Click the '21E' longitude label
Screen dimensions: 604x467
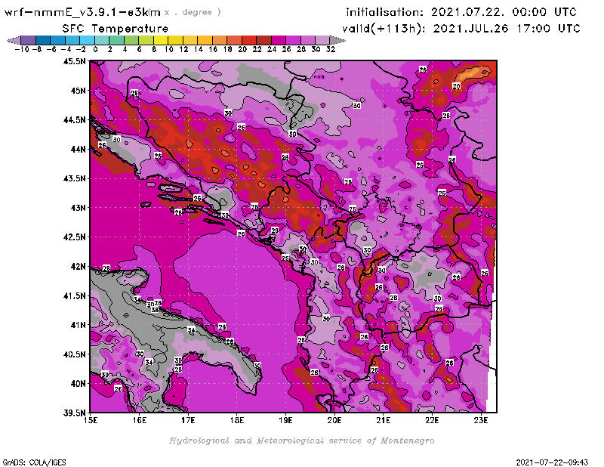click(x=384, y=420)
